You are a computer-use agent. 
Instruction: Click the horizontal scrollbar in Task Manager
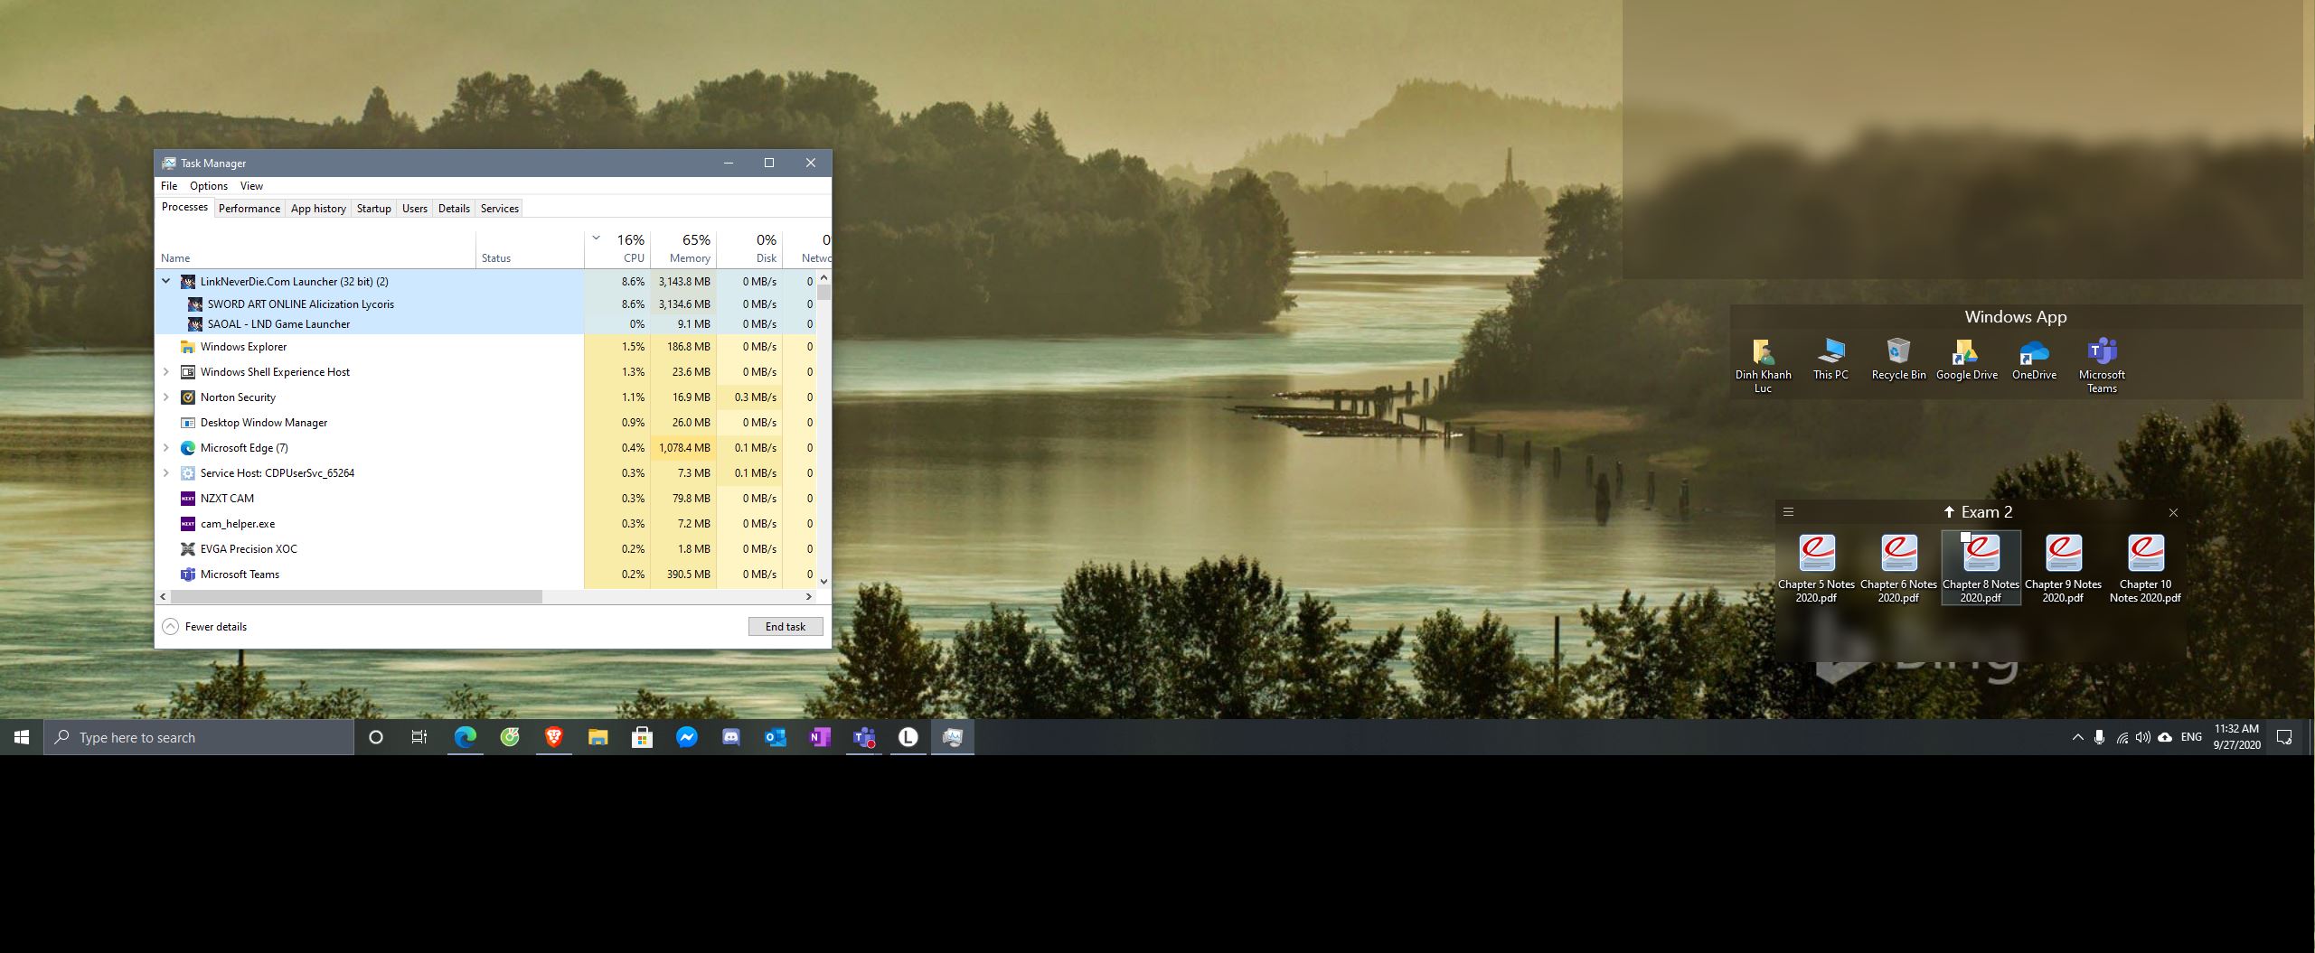(x=356, y=597)
